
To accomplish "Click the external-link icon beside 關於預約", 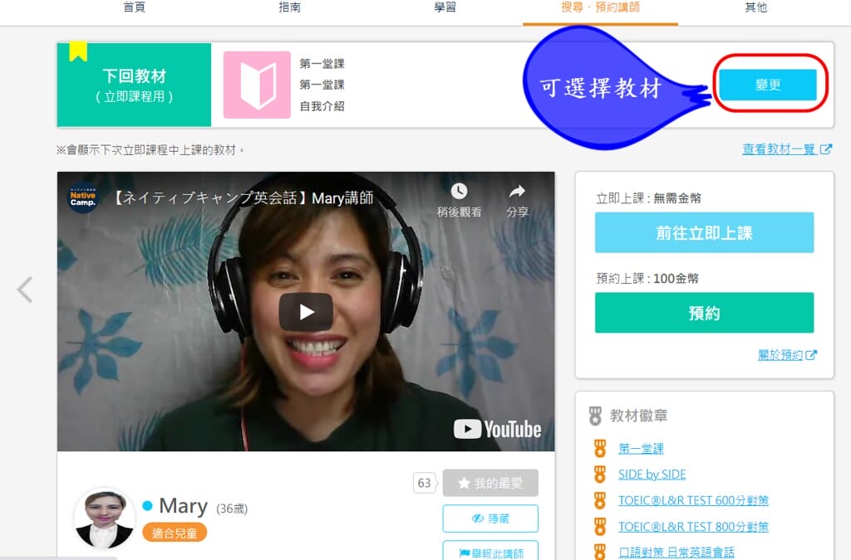I will [x=811, y=355].
